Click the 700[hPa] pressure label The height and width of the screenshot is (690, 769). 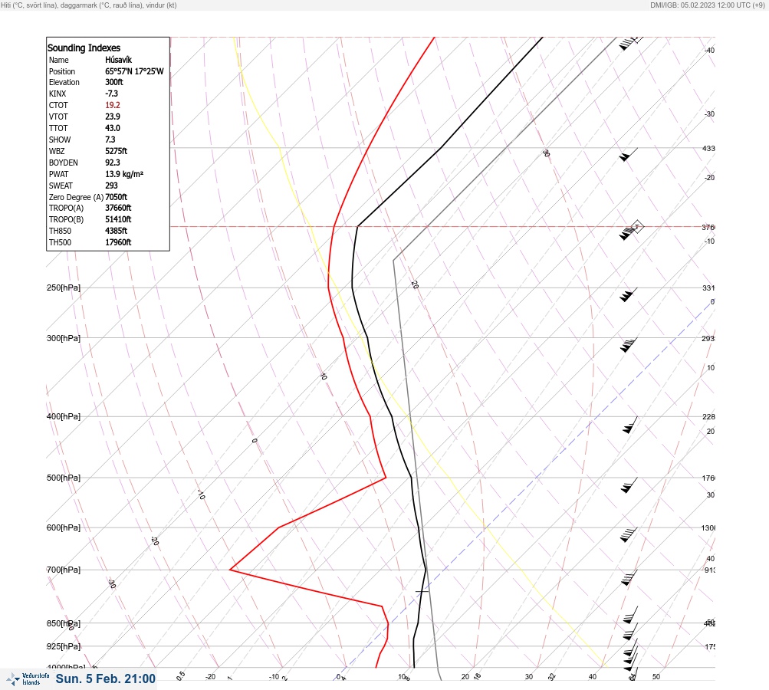(x=64, y=570)
